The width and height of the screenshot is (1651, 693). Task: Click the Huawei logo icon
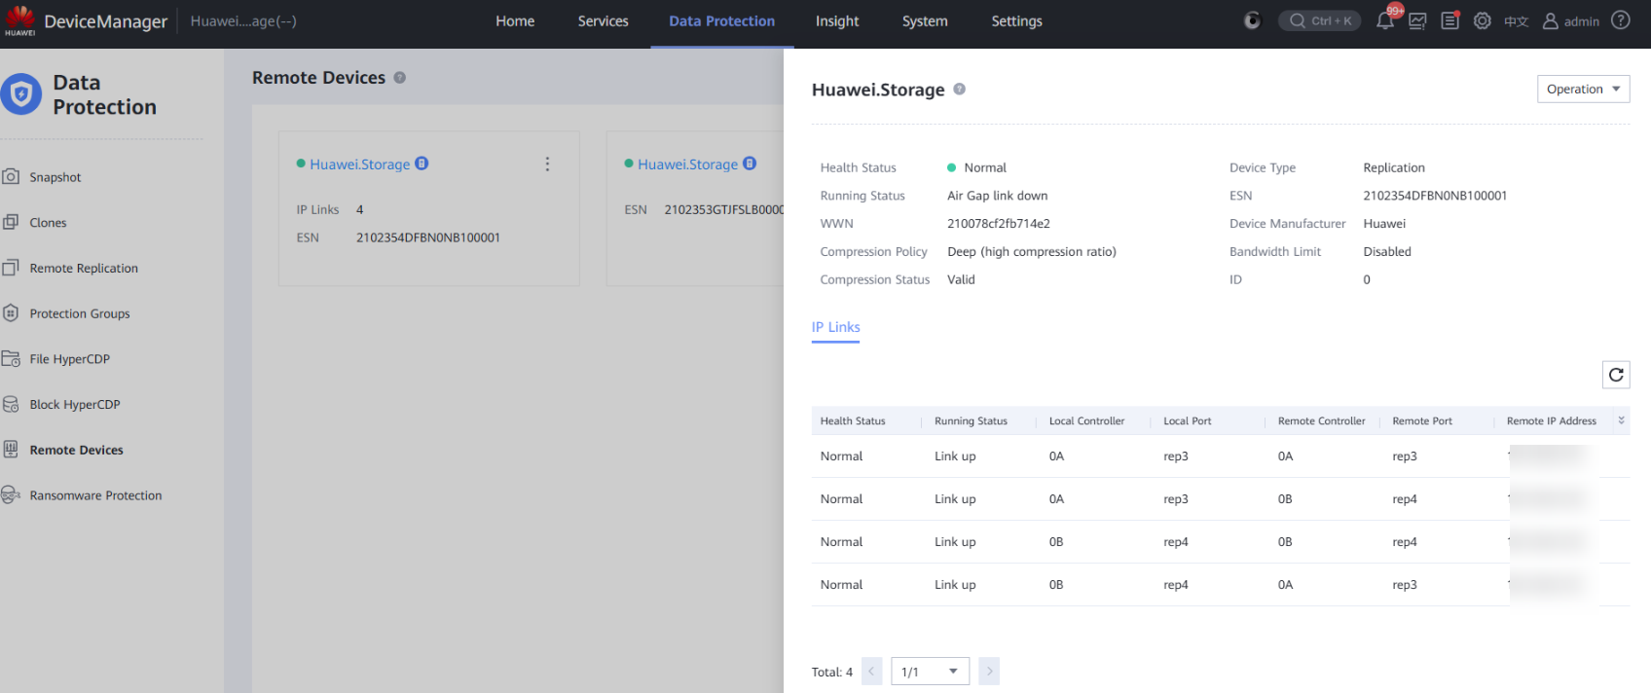(x=19, y=20)
